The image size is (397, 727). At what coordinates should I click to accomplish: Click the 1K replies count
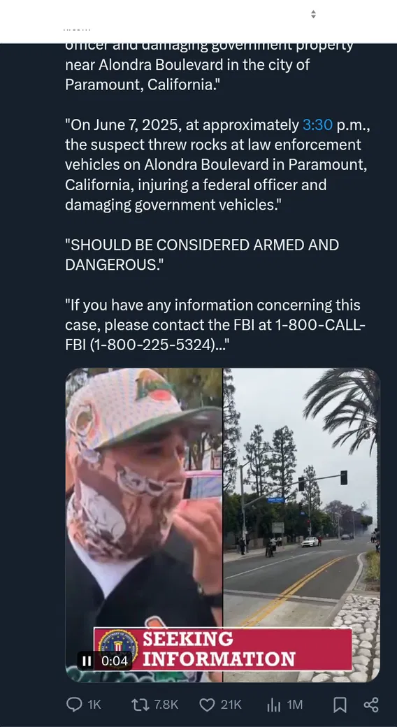click(94, 705)
